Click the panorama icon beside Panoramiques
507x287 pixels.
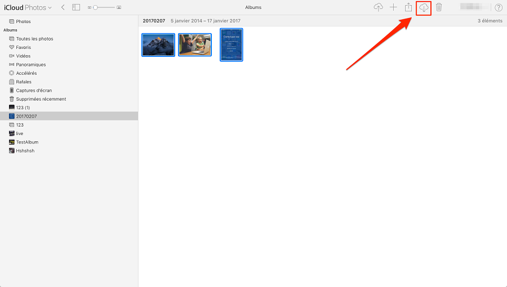(x=12, y=65)
